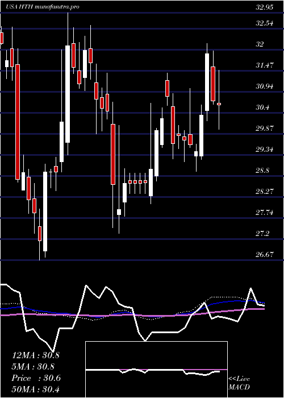Click the 32.95 price axis label

click(264, 7)
